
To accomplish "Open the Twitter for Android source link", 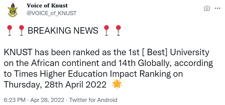I will (x=93, y=100).
